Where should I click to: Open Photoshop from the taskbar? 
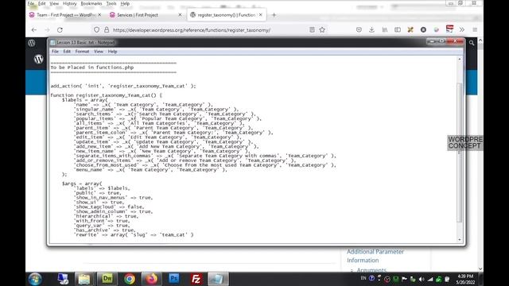point(173,279)
